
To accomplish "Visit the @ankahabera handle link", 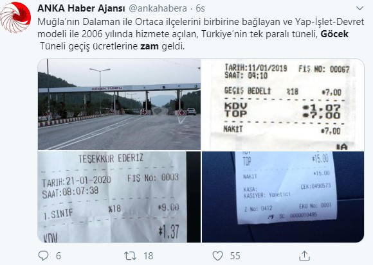I will coord(158,8).
